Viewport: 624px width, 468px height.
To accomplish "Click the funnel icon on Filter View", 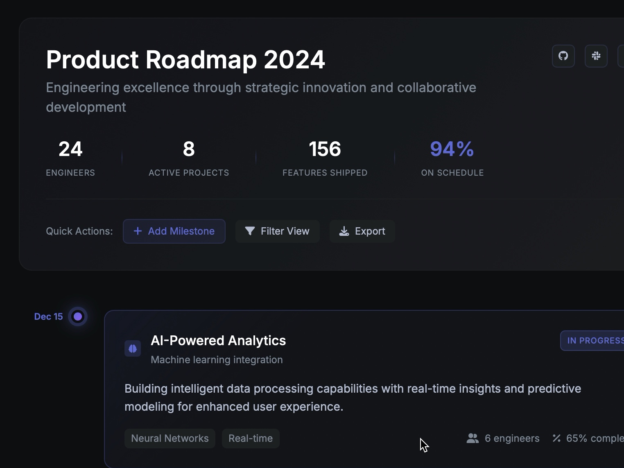I will [251, 231].
